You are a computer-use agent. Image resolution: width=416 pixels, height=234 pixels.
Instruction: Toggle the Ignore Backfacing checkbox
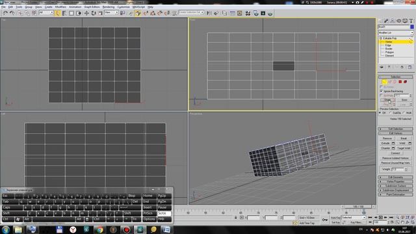tap(382, 91)
